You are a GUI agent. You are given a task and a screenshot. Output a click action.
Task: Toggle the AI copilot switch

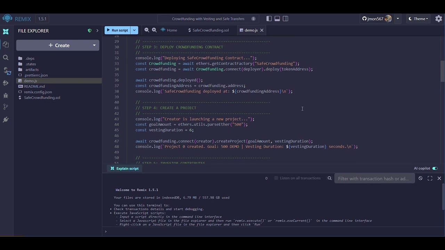tap(435, 168)
